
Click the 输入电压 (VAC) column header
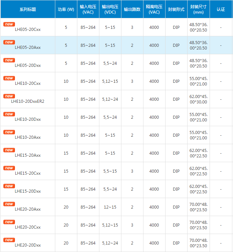coord(88,9)
